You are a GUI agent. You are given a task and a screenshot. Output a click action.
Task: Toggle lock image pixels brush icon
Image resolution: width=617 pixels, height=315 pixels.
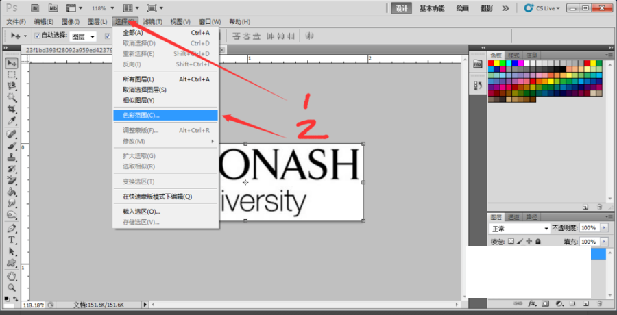click(520, 242)
